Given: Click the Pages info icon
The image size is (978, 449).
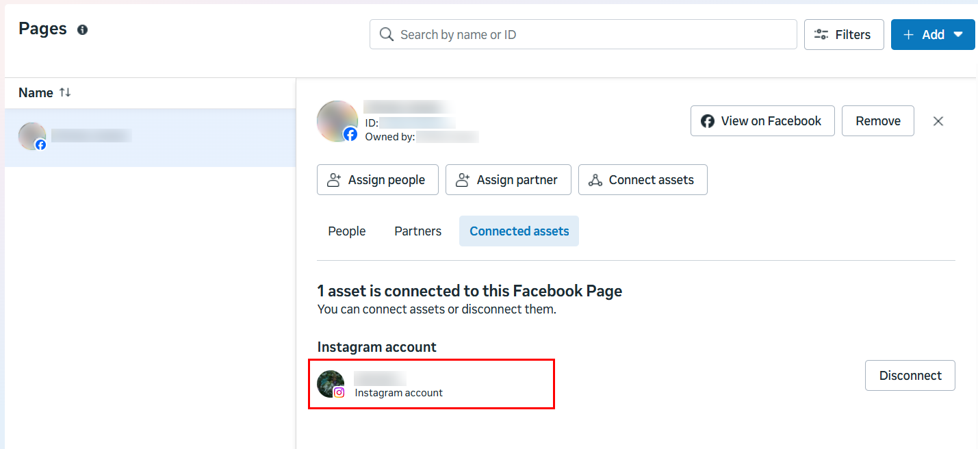Looking at the screenshot, I should (x=83, y=30).
